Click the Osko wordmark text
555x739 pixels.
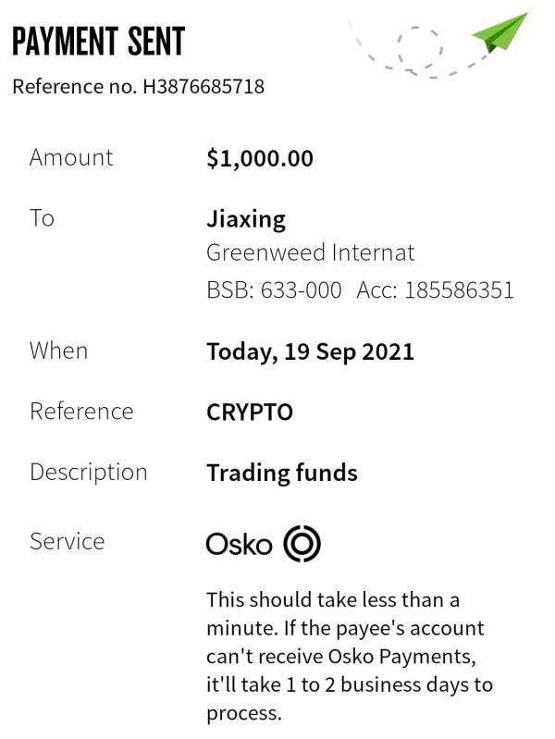pyautogui.click(x=239, y=545)
